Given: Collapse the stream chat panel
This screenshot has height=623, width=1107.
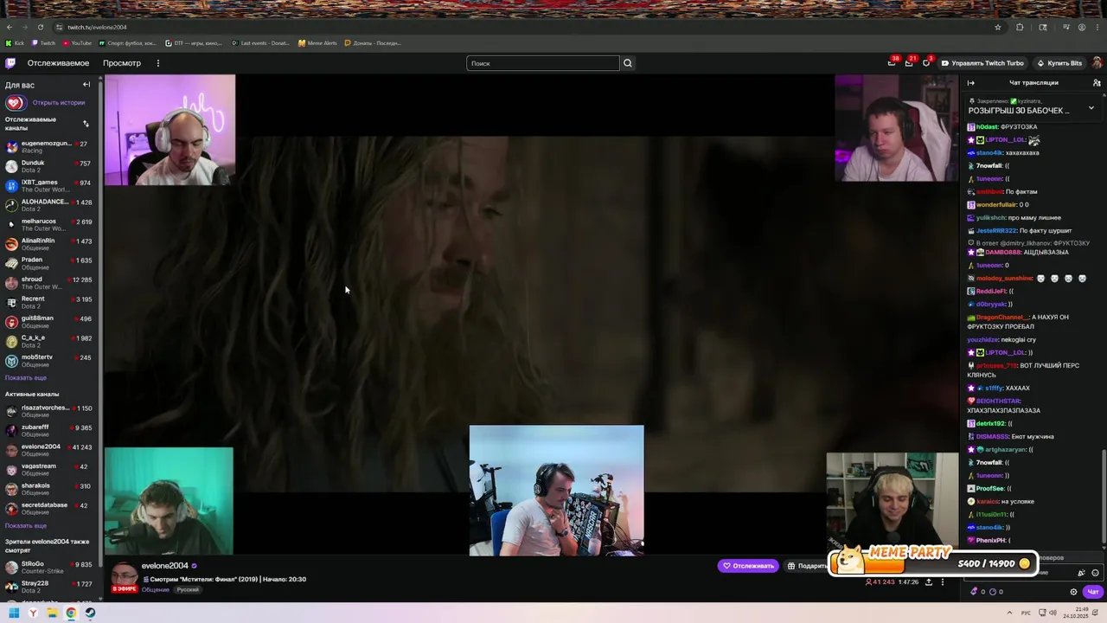Looking at the screenshot, I should [970, 83].
